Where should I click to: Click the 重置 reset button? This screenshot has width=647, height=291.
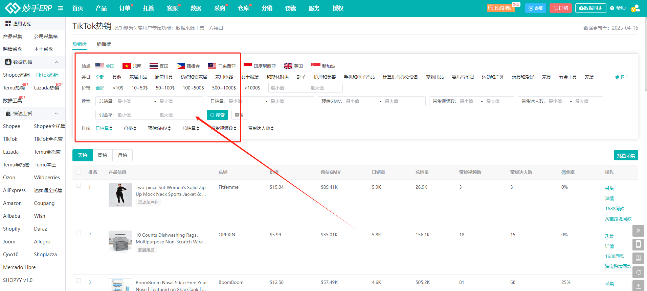pos(239,115)
